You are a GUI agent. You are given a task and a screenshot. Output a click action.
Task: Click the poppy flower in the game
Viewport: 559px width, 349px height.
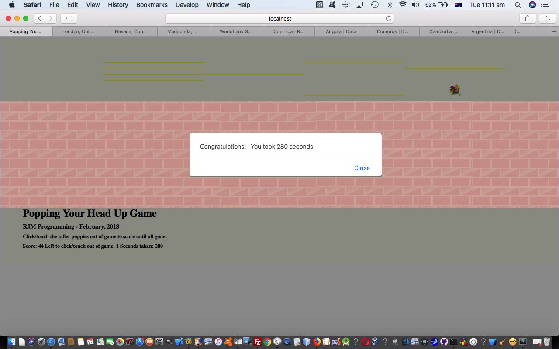click(455, 90)
